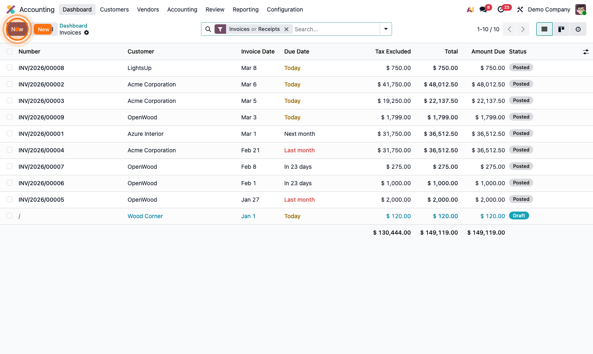Viewport: 593px width, 354px height.
Task: Expand the search options dropdown arrow
Action: [x=385, y=29]
